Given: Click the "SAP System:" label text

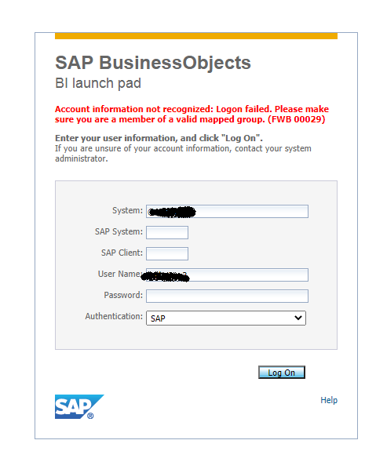Looking at the screenshot, I should click(x=119, y=231).
